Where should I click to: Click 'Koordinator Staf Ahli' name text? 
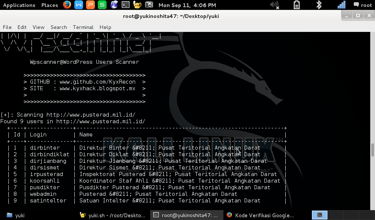[x=114, y=181]
